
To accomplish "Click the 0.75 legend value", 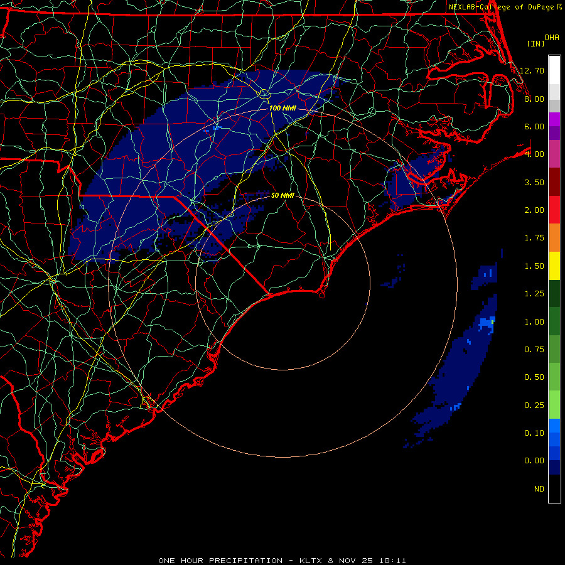I will pyautogui.click(x=534, y=350).
